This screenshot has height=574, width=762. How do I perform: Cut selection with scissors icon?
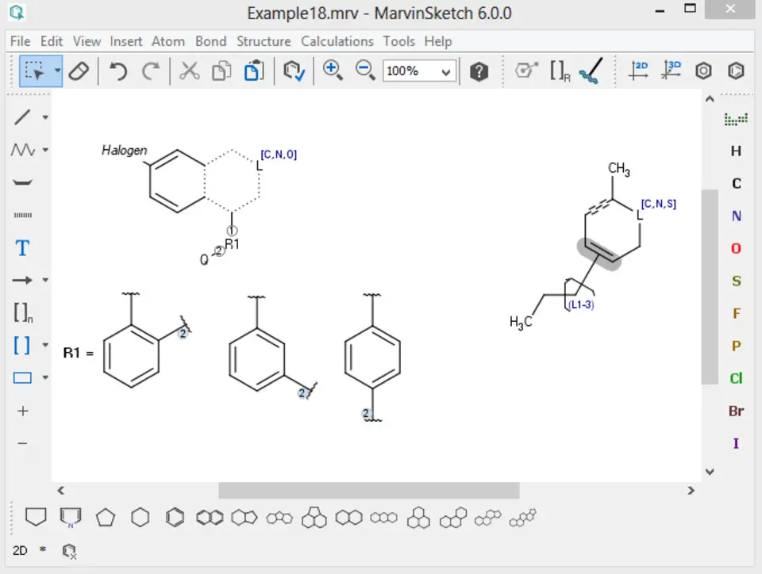[189, 71]
